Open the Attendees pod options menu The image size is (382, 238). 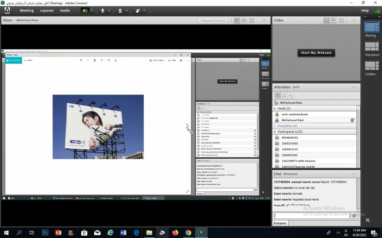[x=355, y=87]
